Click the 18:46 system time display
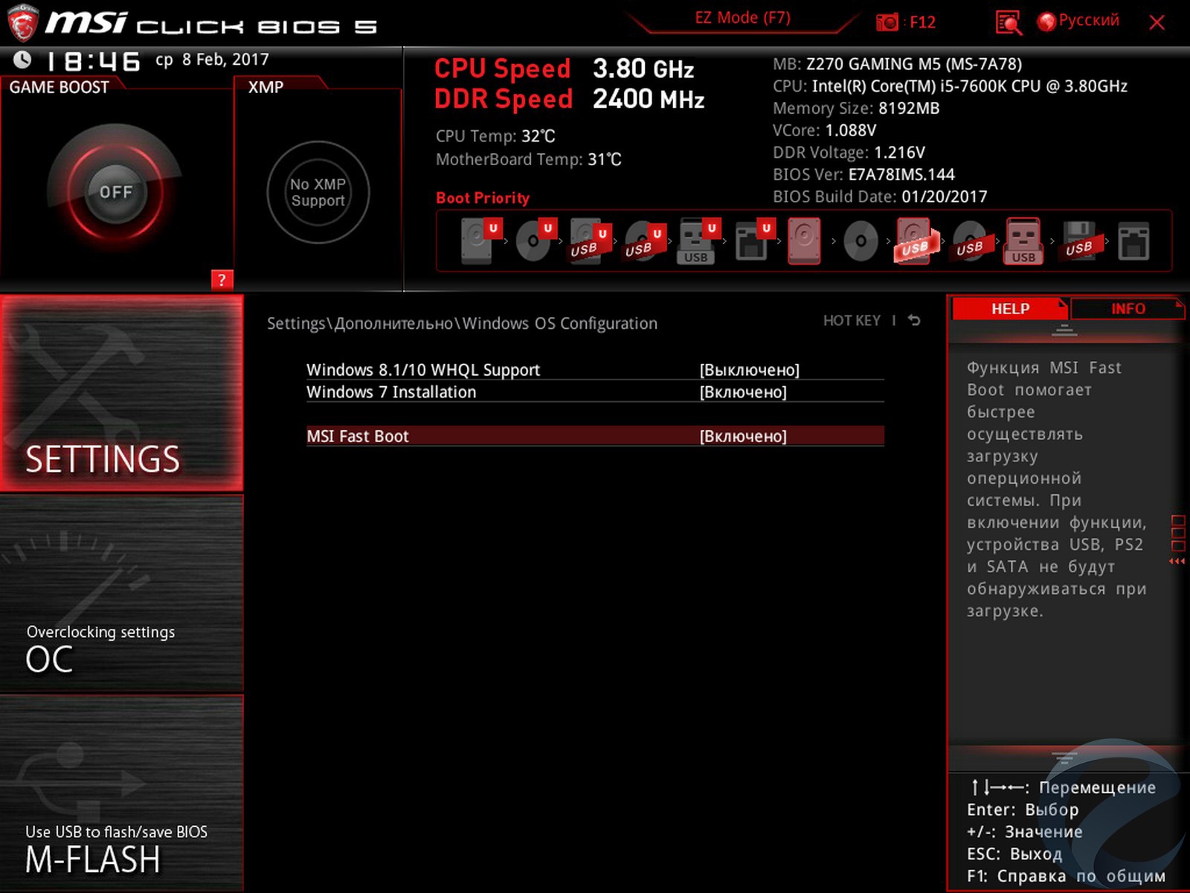The width and height of the screenshot is (1190, 893). point(94,61)
